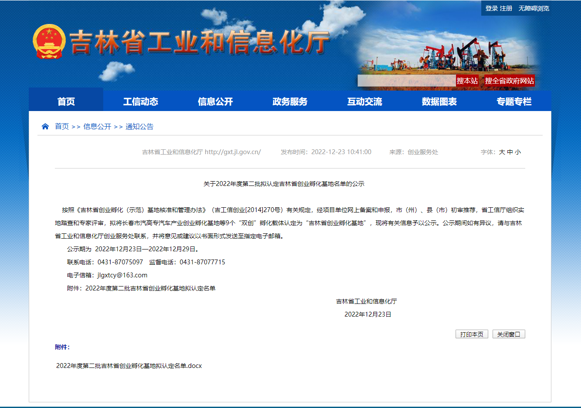Open 互动交流 menu item

point(365,101)
